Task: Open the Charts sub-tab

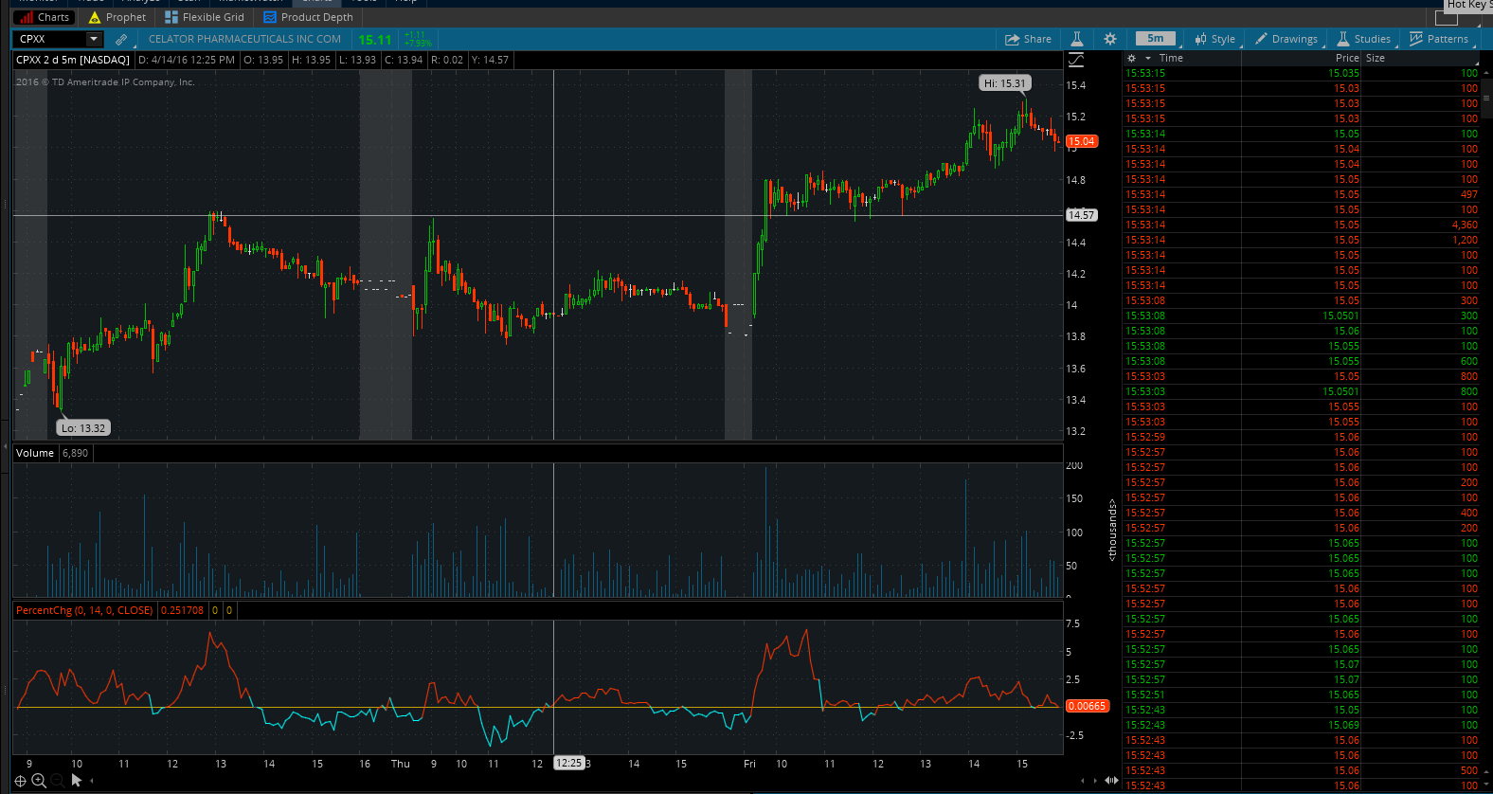Action: [44, 17]
